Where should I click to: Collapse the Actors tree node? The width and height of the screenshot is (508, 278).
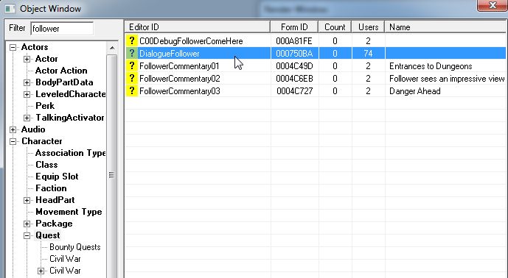13,48
